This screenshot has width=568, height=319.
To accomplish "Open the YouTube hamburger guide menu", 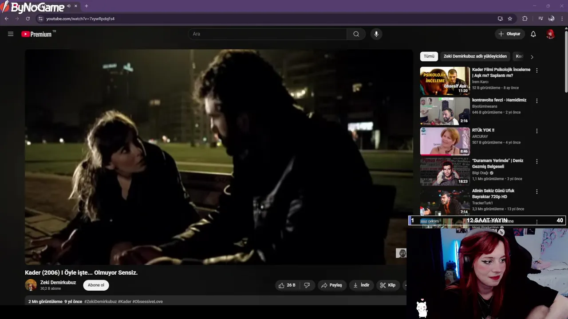I will click(11, 34).
